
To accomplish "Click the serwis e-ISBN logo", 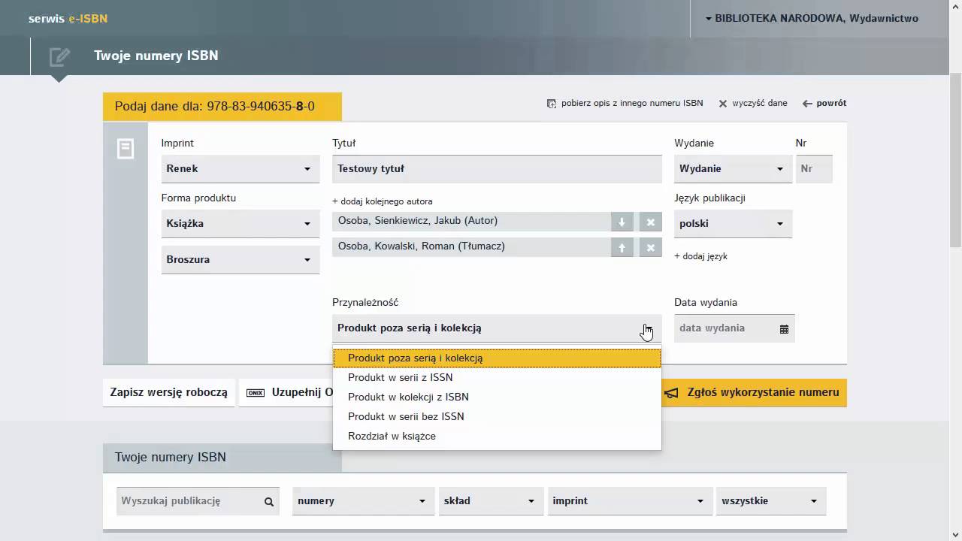I will (x=68, y=19).
